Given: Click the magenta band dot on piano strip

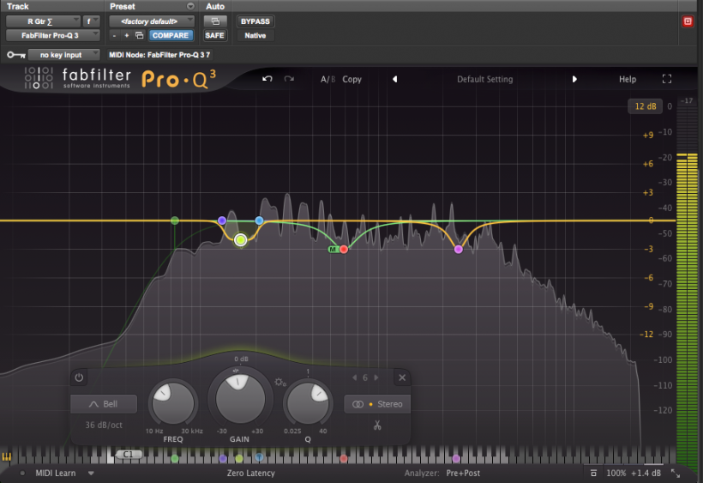Looking at the screenshot, I should [x=456, y=458].
